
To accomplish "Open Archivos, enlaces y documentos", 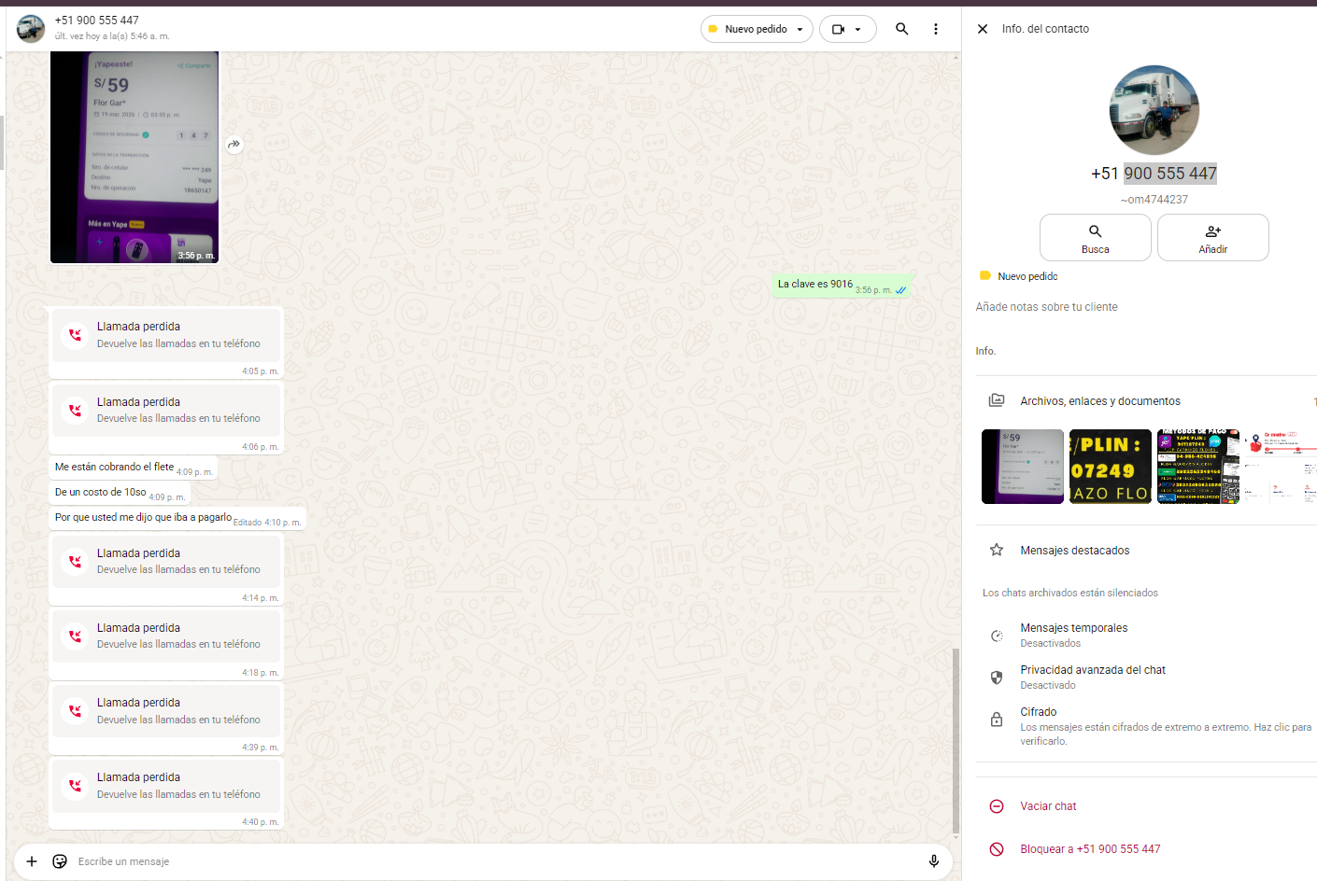I will pyautogui.click(x=1099, y=401).
